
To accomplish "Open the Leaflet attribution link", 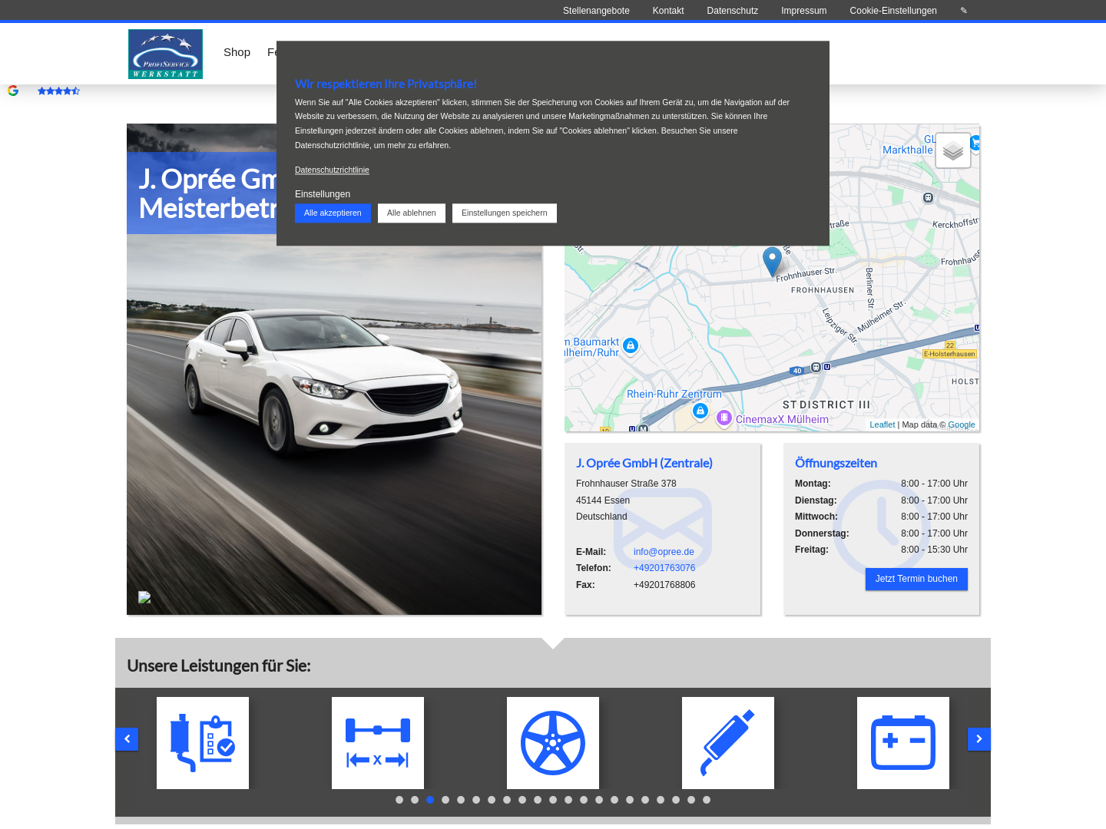I will click(882, 424).
